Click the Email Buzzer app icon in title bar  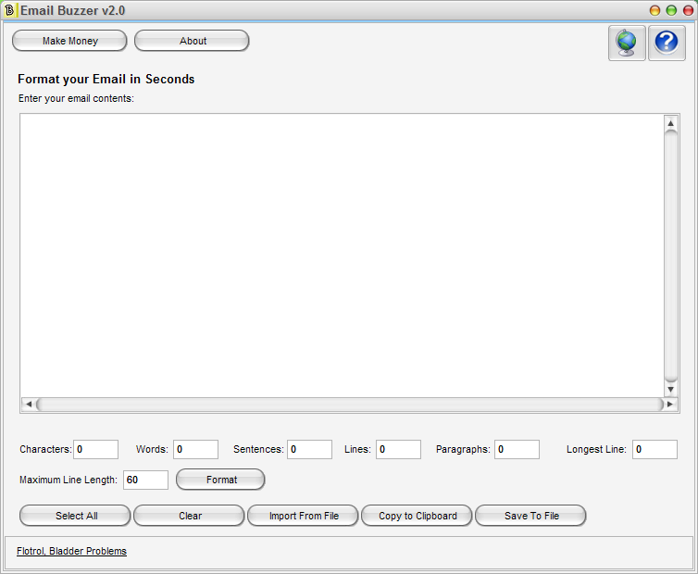10,10
